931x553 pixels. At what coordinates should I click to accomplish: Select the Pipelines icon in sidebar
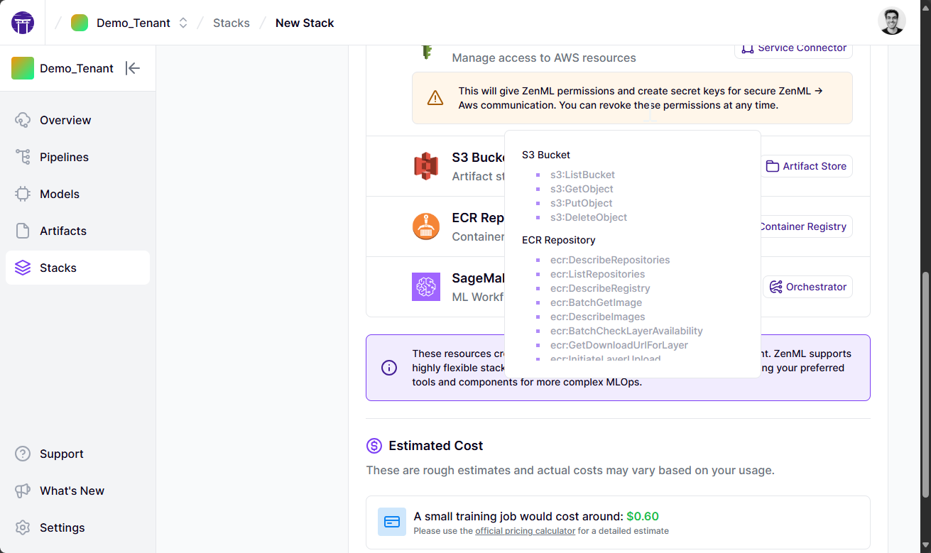[23, 157]
